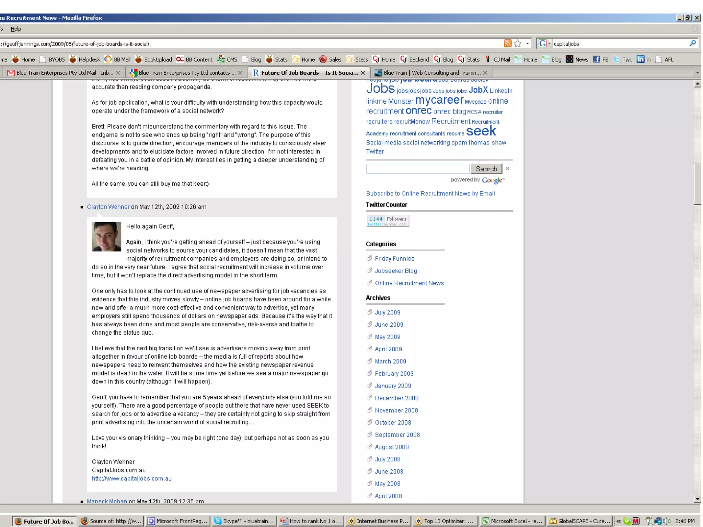Open the FB Facebook bookmark
The width and height of the screenshot is (703, 527).
(601, 59)
